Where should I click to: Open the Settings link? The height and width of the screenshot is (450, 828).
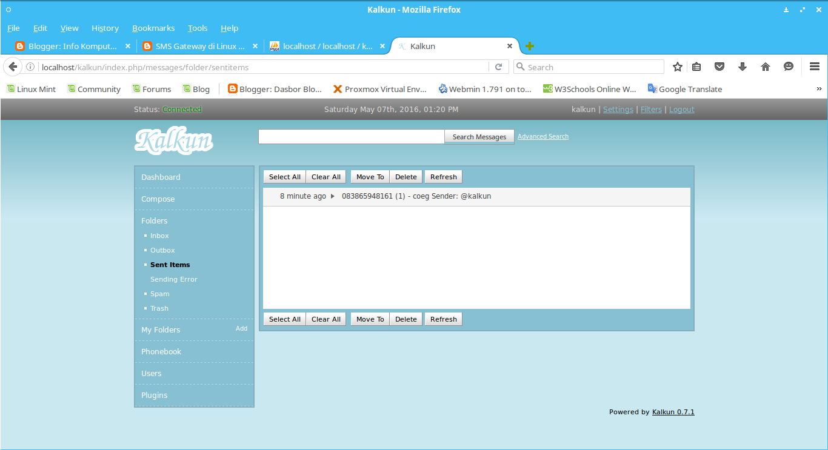tap(618, 110)
